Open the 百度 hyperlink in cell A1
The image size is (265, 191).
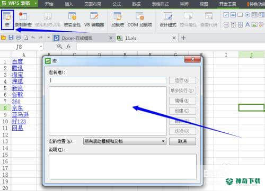pyautogui.click(x=17, y=61)
